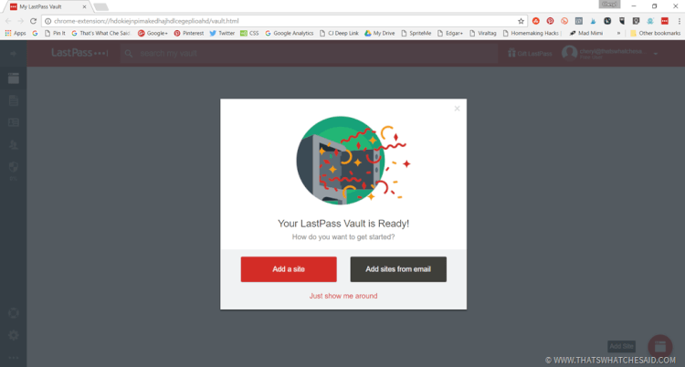Image resolution: width=685 pixels, height=367 pixels.
Task: Open Account Settings gear in sidebar
Action: [14, 335]
